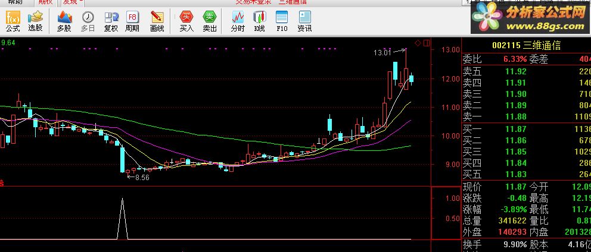
Task: Click the 卖一 row price 11.88
Action: click(x=516, y=116)
